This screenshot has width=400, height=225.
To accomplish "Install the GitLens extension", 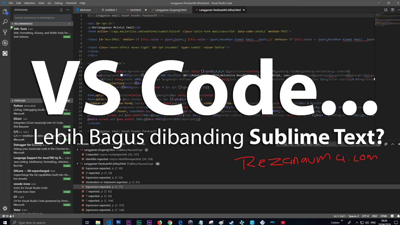I will coord(67,179).
